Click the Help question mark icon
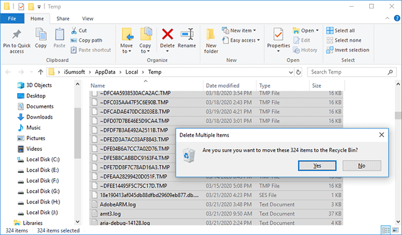402x235 pixels. coord(397,18)
